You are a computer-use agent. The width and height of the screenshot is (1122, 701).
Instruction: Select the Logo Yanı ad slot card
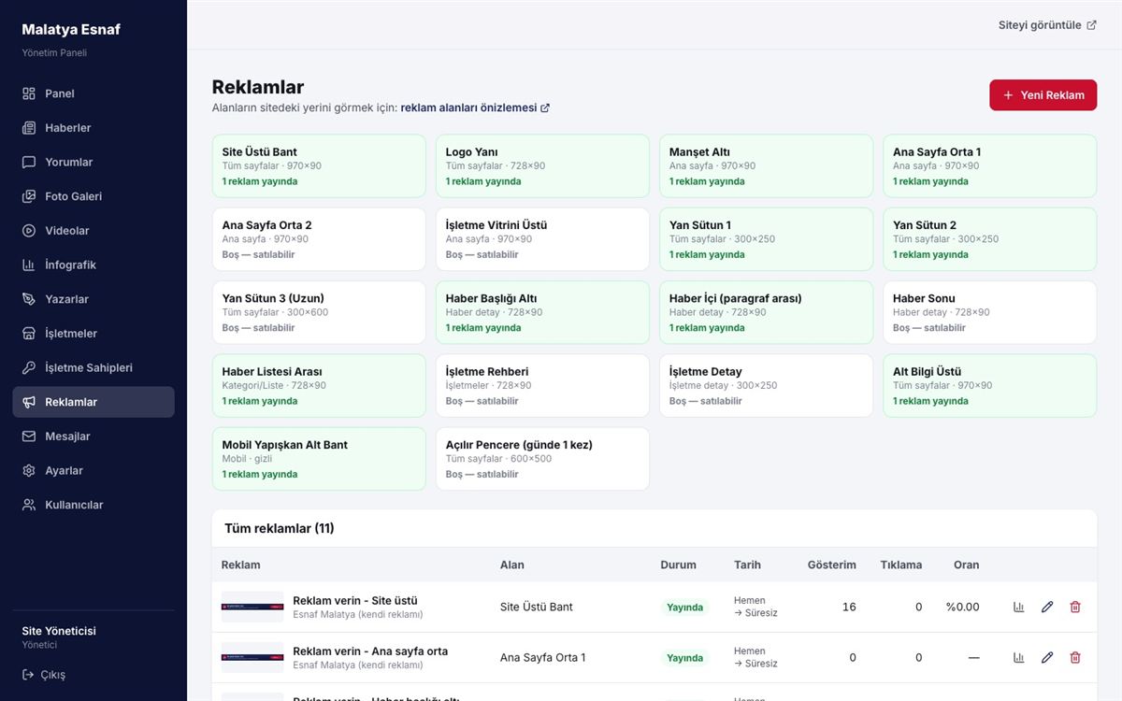542,166
